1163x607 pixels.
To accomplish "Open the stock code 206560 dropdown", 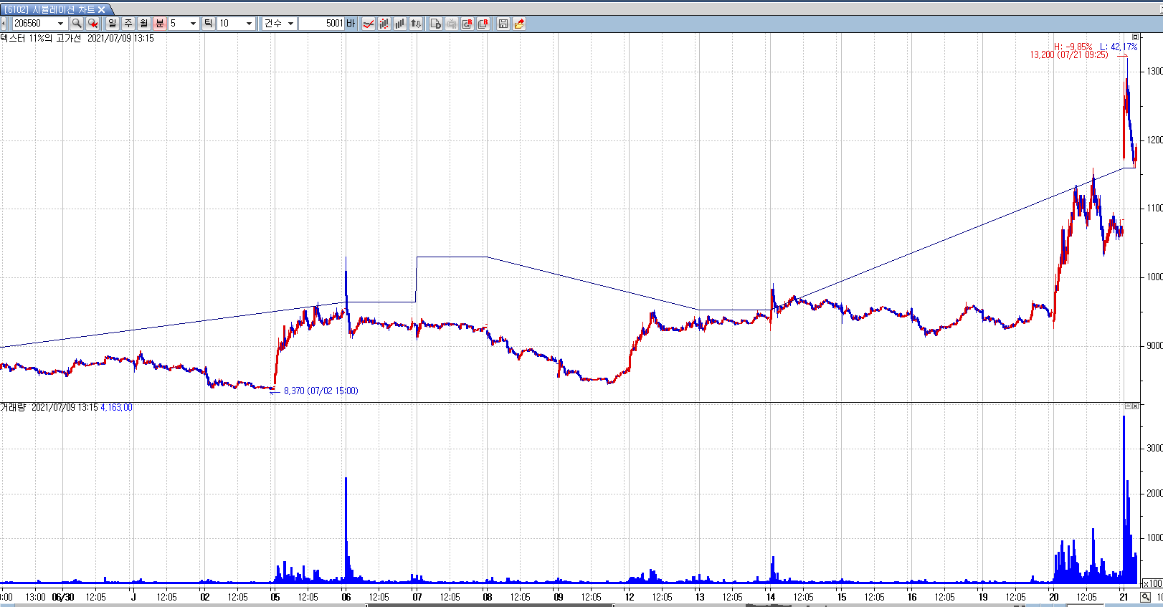I will 60,24.
